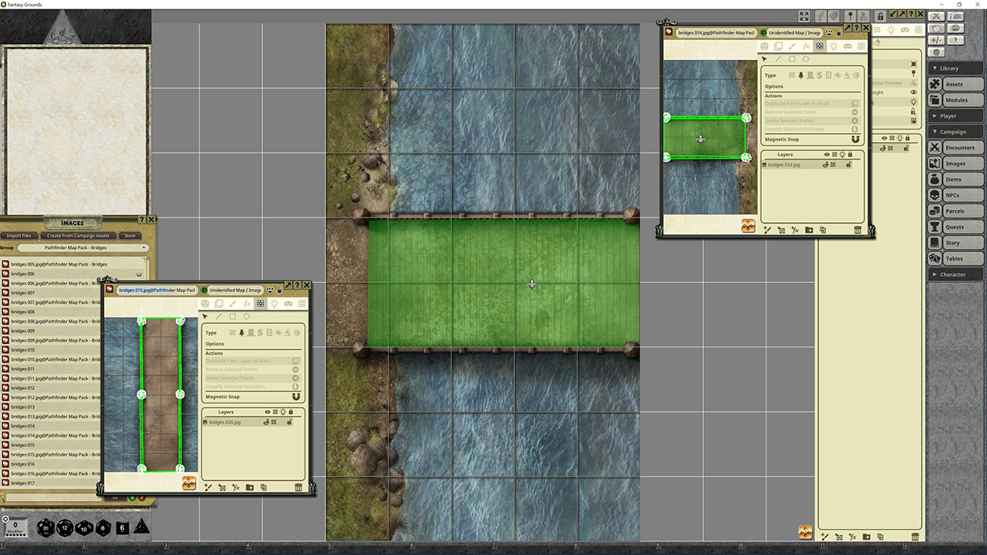Image resolution: width=987 pixels, height=555 pixels.
Task: Enable Magnetic Snap in the occluder panel
Action: coord(856,140)
